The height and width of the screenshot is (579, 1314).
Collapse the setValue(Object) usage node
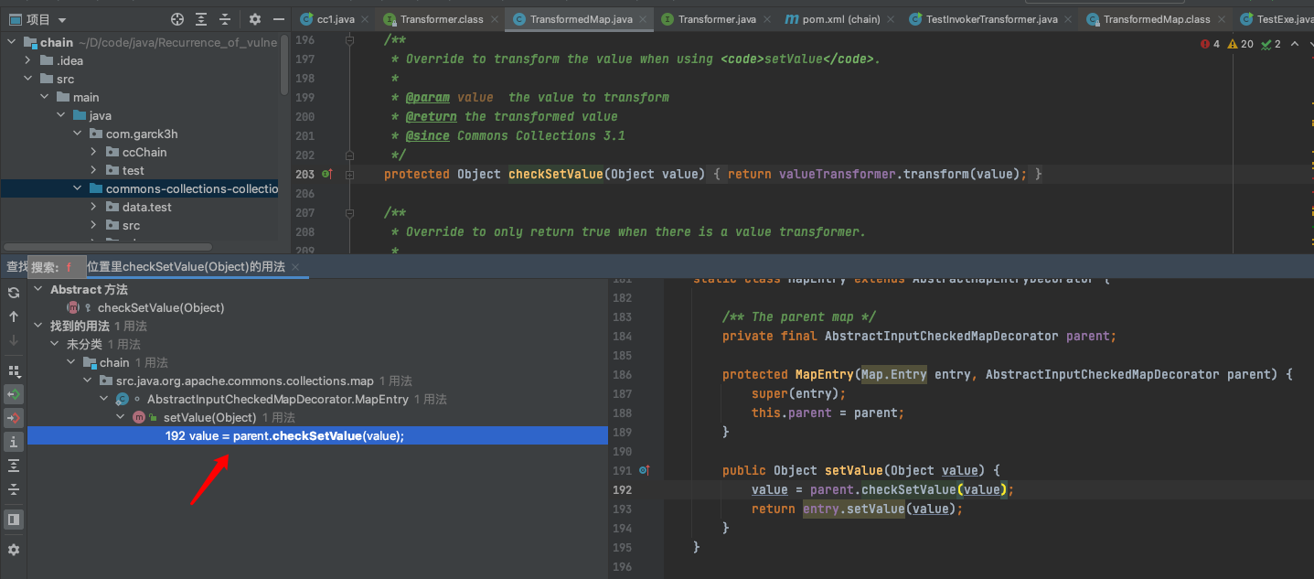tap(121, 417)
